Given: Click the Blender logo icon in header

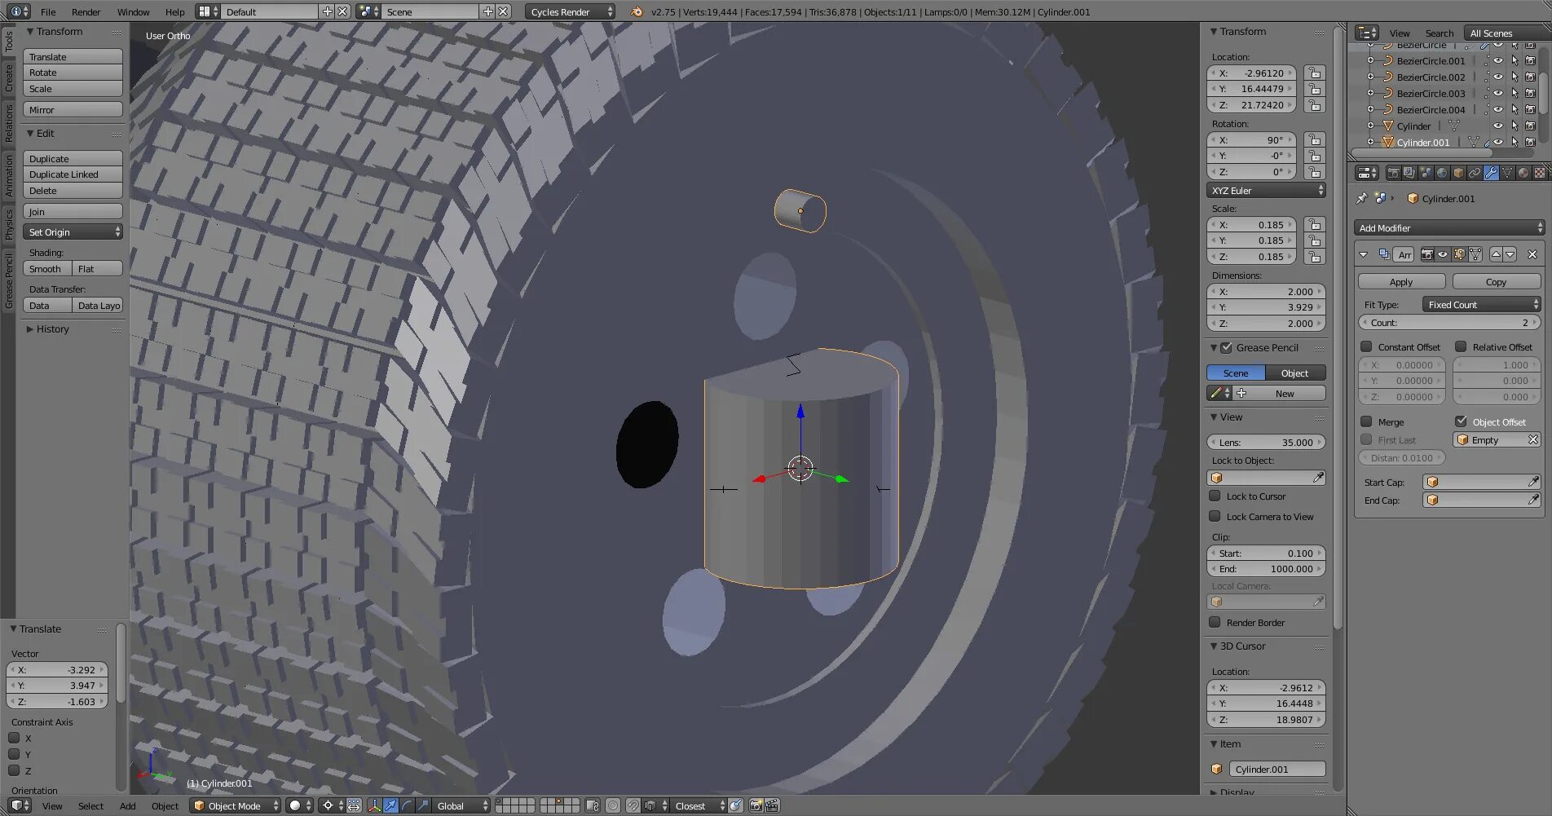Looking at the screenshot, I should pos(637,11).
